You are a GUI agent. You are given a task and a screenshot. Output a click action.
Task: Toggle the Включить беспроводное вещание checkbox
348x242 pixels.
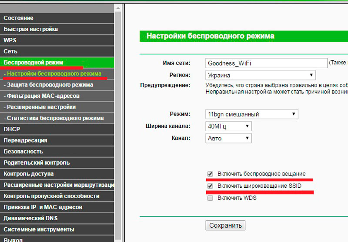click(x=210, y=174)
